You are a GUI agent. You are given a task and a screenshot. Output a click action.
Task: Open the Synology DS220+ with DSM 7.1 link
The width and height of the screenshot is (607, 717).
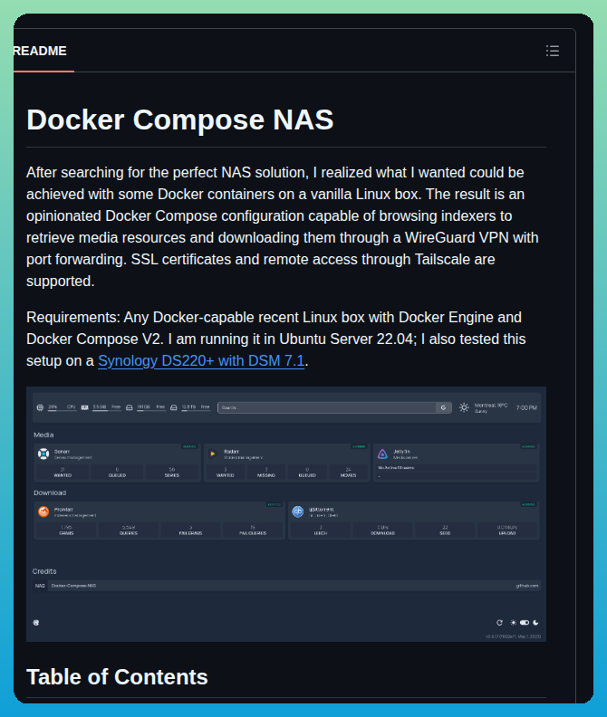tap(201, 361)
